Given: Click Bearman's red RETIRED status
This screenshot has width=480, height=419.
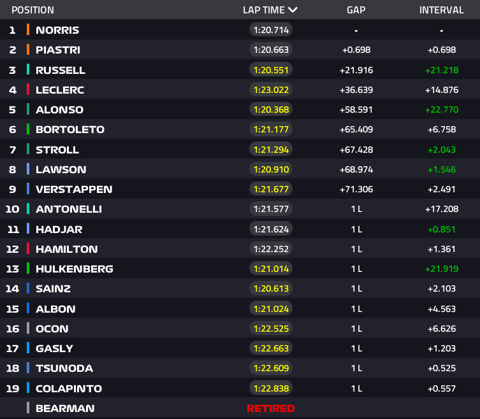Looking at the screenshot, I should [x=271, y=408].
